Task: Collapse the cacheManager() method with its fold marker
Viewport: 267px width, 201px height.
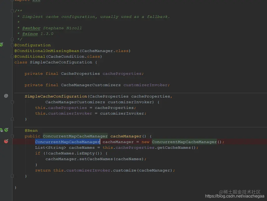Action: [x=12, y=136]
